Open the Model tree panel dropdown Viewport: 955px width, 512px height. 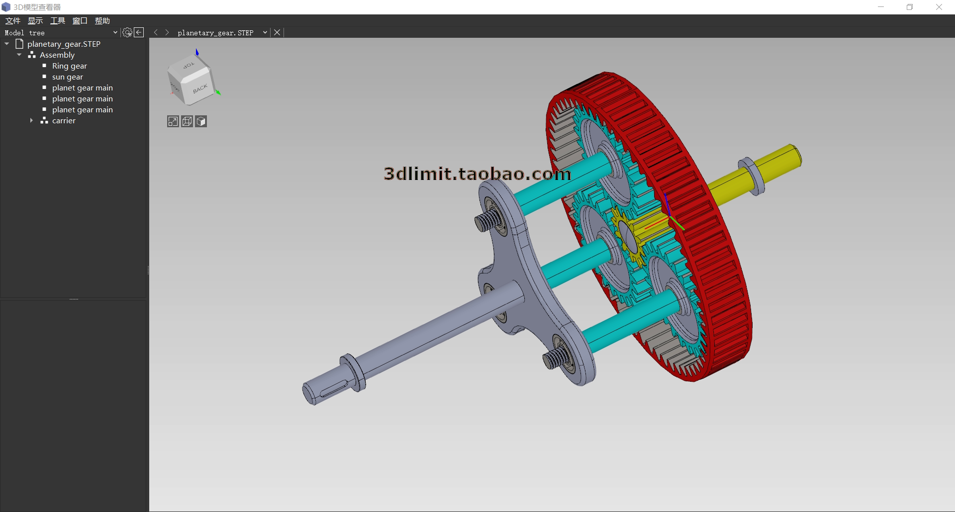(115, 32)
